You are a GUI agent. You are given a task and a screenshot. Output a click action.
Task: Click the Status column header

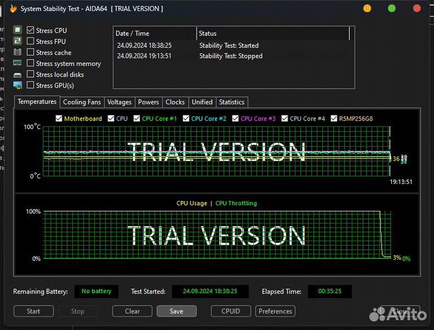click(273, 34)
